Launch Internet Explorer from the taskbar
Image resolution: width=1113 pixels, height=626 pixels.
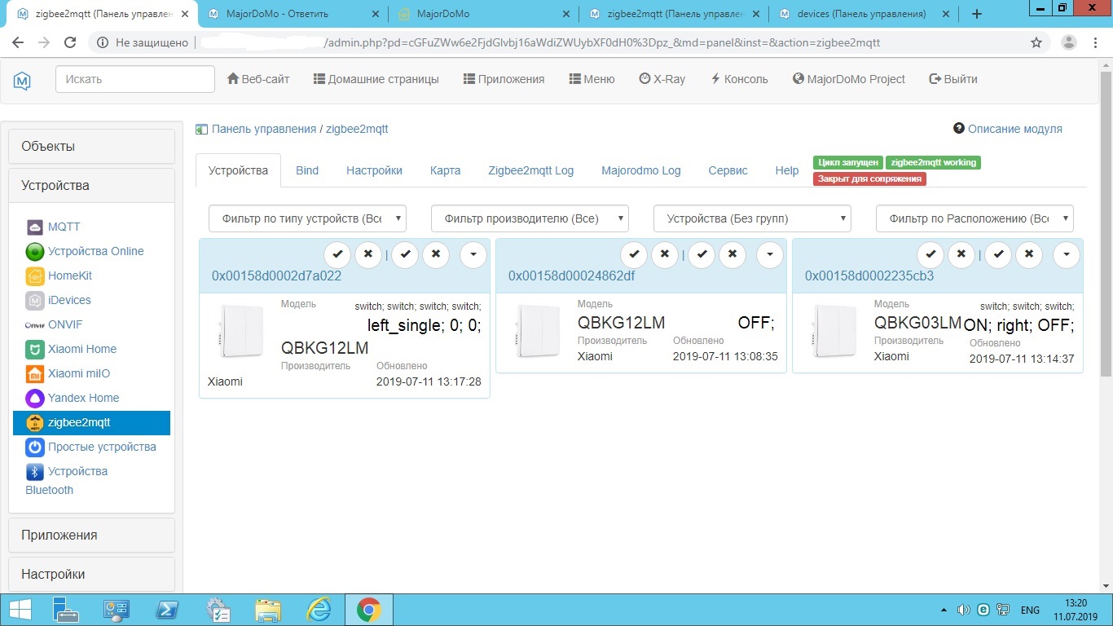pos(319,610)
